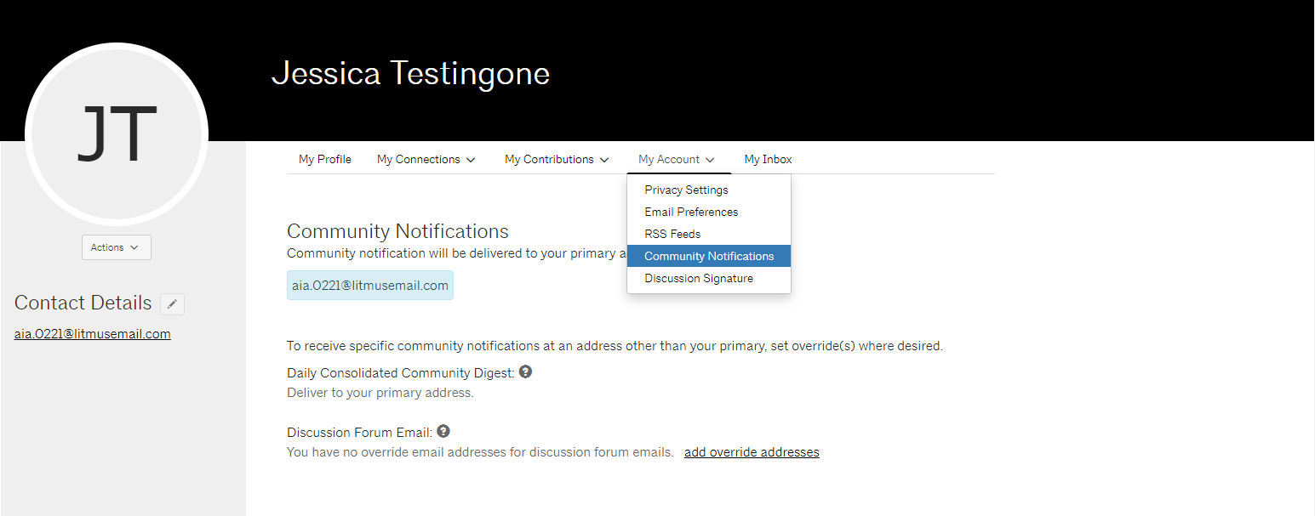Click help icon next to Daily Consolidated Community Digest

525,371
